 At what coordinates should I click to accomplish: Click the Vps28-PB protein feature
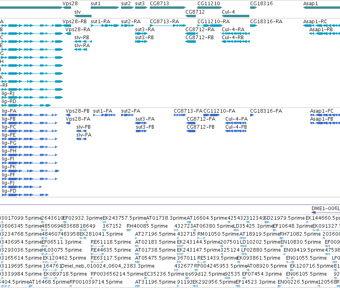coord(68,115)
